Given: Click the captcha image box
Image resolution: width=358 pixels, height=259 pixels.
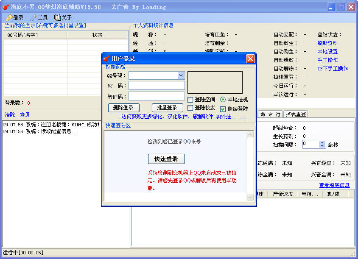Looking at the screenshot, I should point(215,82).
